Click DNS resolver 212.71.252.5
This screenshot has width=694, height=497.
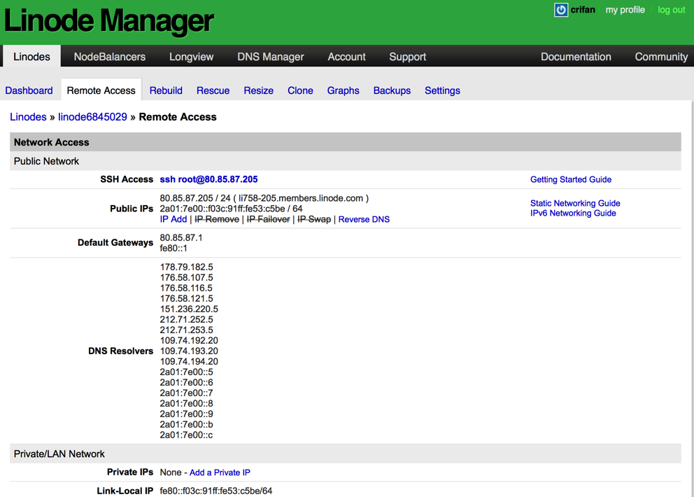point(186,320)
